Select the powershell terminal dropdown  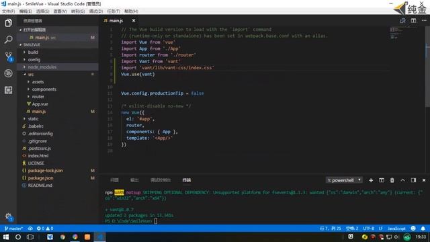tap(344, 180)
